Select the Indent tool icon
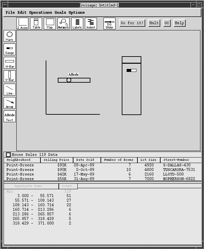 click(91, 24)
